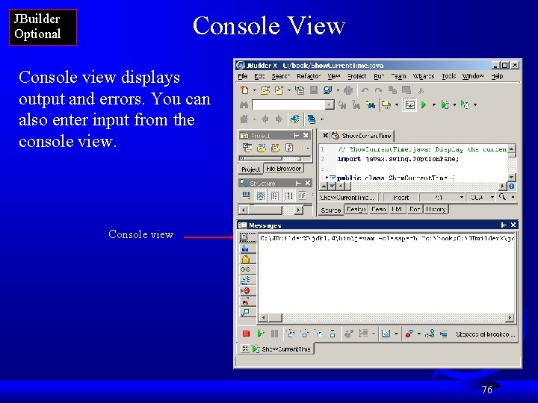The image size is (538, 403).
Task: Open dropdown next to blue stacked windows icon
Action: pos(322,119)
